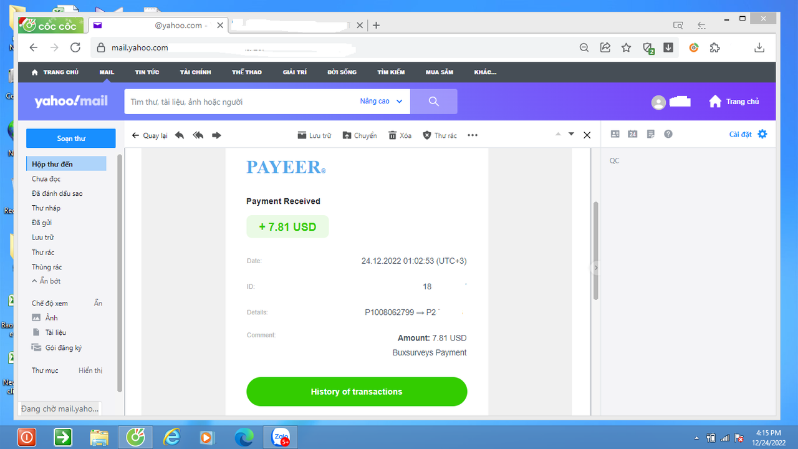
Task: Open Thư nháp drafts folder
Action: click(x=46, y=208)
